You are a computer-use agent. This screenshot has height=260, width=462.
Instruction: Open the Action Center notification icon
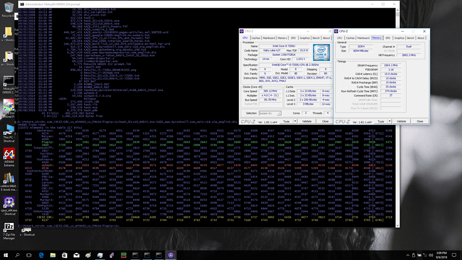[x=454, y=255]
